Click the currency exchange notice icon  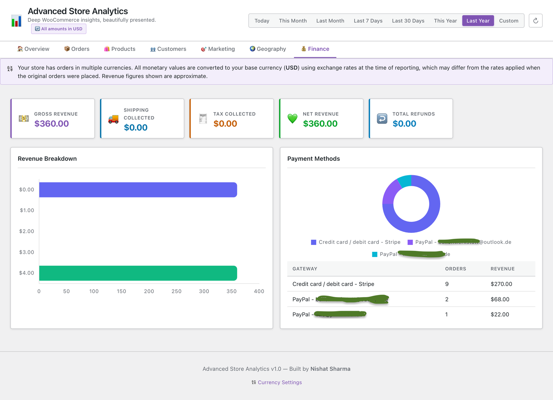tap(10, 69)
